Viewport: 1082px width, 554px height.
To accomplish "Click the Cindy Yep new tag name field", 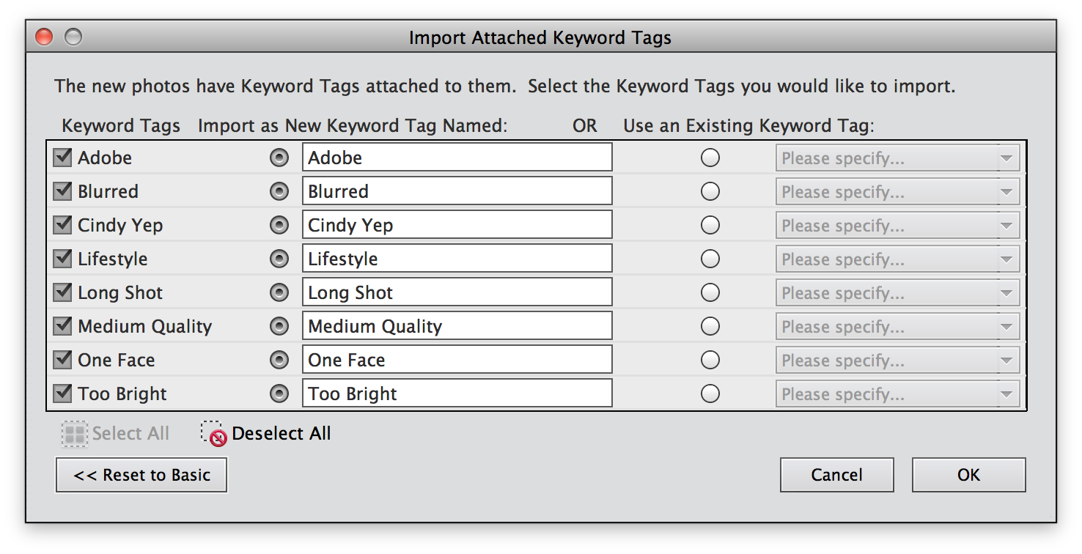I will [457, 225].
